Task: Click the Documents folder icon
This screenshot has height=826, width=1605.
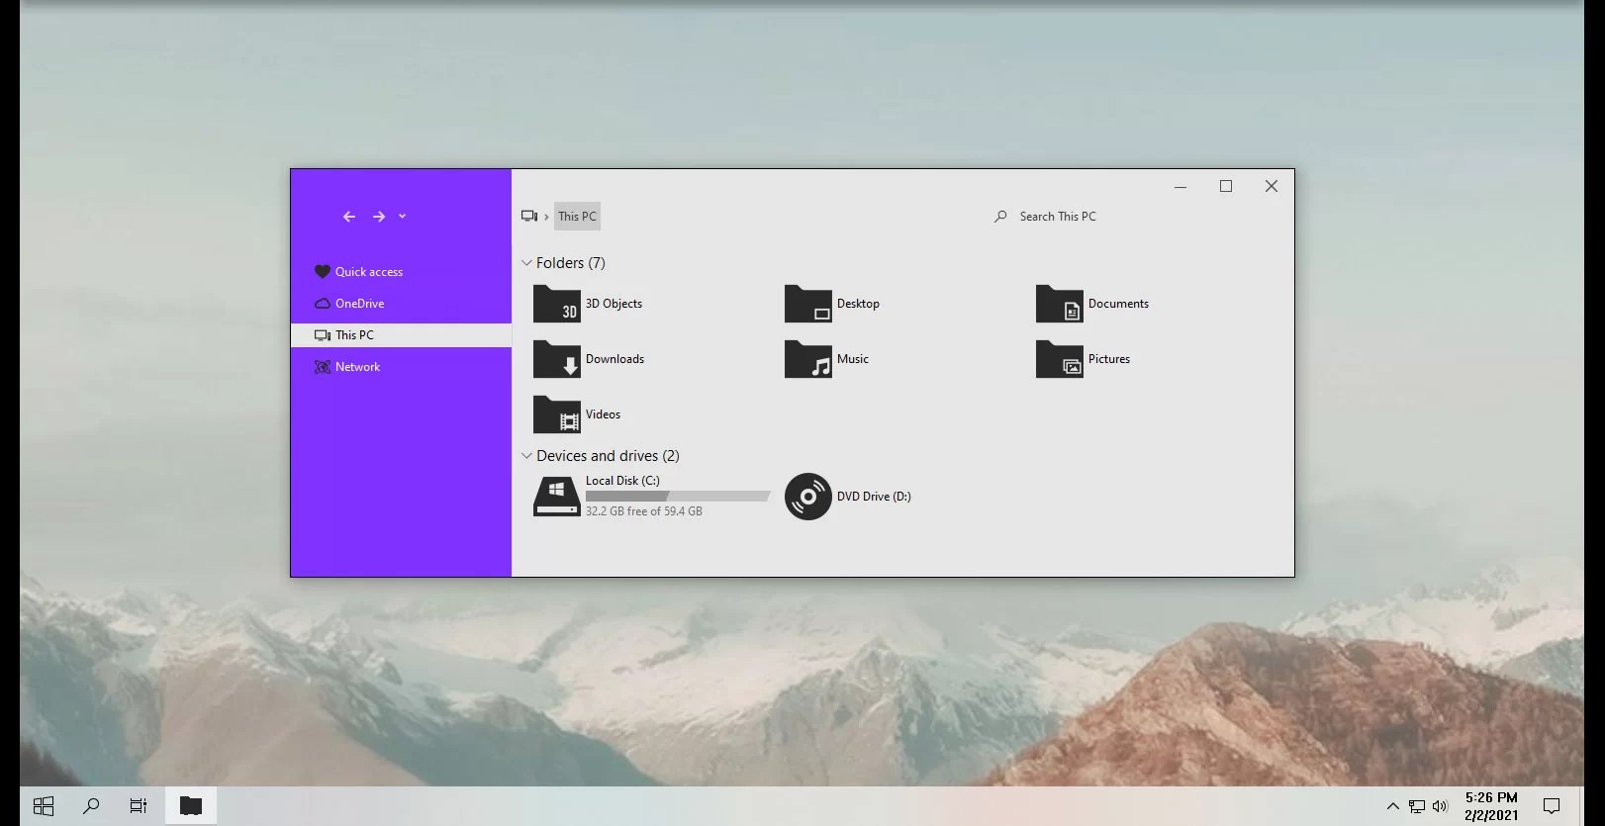Action: pyautogui.click(x=1059, y=304)
